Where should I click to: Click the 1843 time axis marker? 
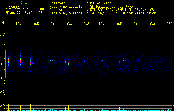pyautogui.click(x=52, y=24)
